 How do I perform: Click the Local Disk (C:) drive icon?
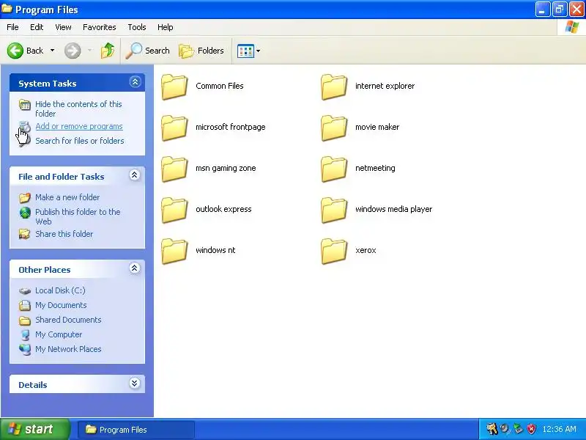tap(25, 291)
